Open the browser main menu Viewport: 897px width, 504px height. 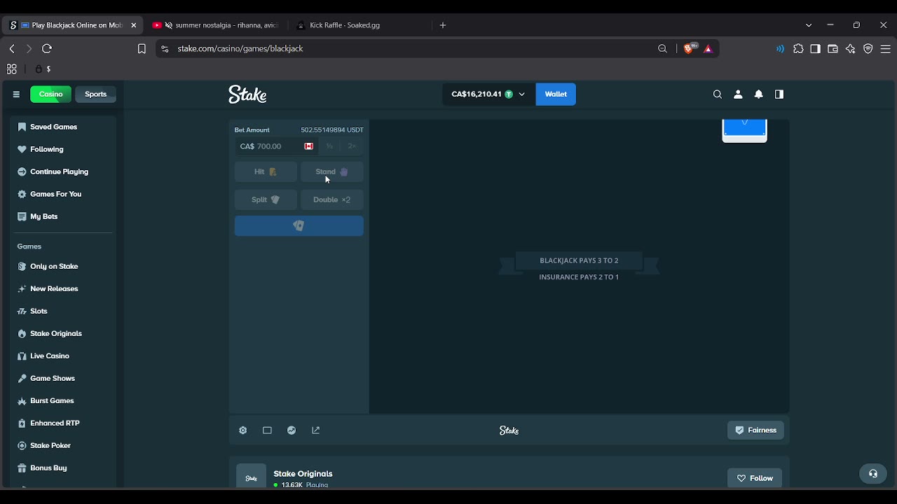pyautogui.click(x=886, y=48)
